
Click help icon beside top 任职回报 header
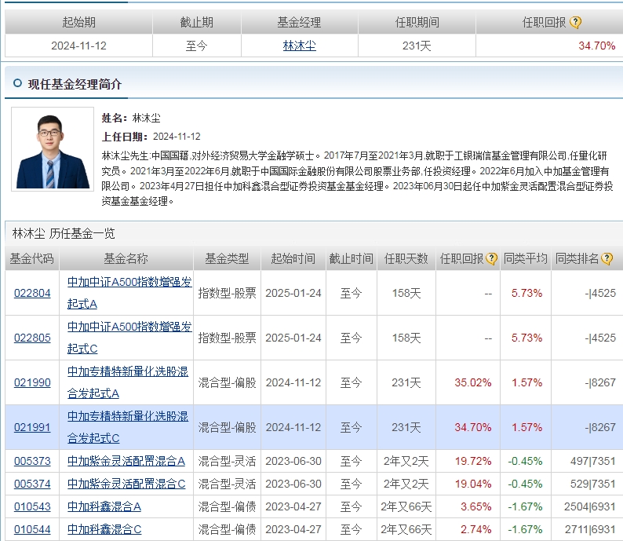point(575,22)
